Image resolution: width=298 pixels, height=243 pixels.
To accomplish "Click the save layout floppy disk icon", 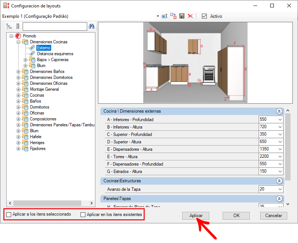I will 182,16.
